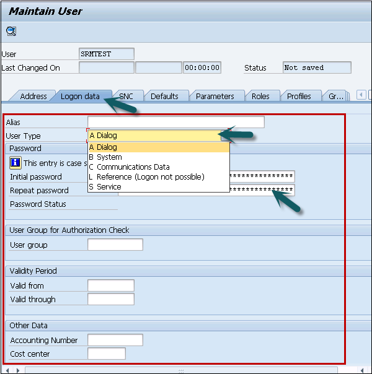Click the Password Status label

coord(38,204)
